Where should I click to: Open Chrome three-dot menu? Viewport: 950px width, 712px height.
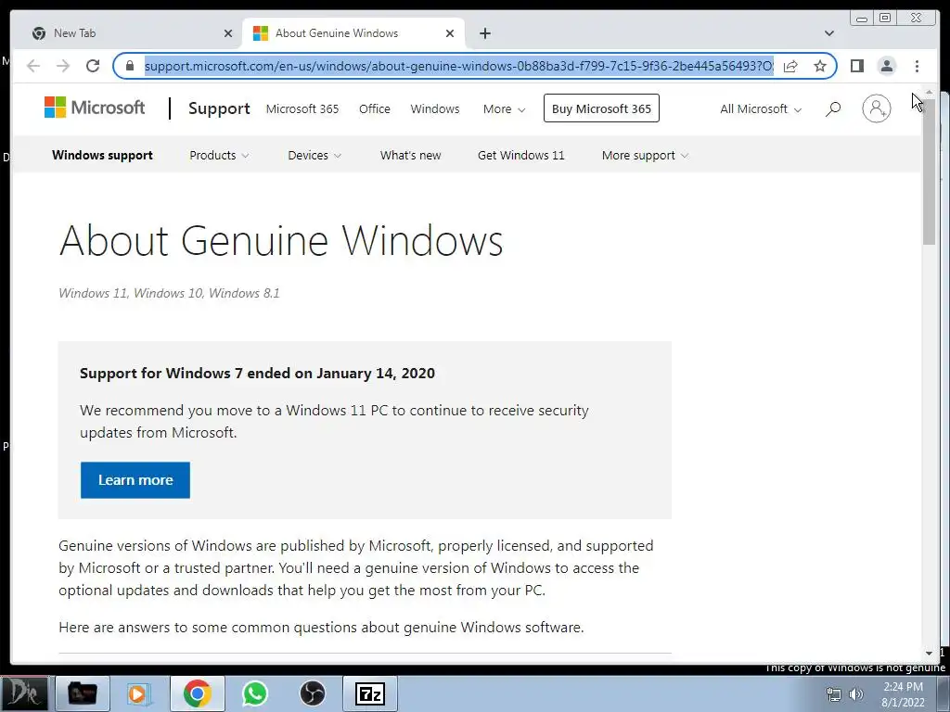[x=917, y=66]
